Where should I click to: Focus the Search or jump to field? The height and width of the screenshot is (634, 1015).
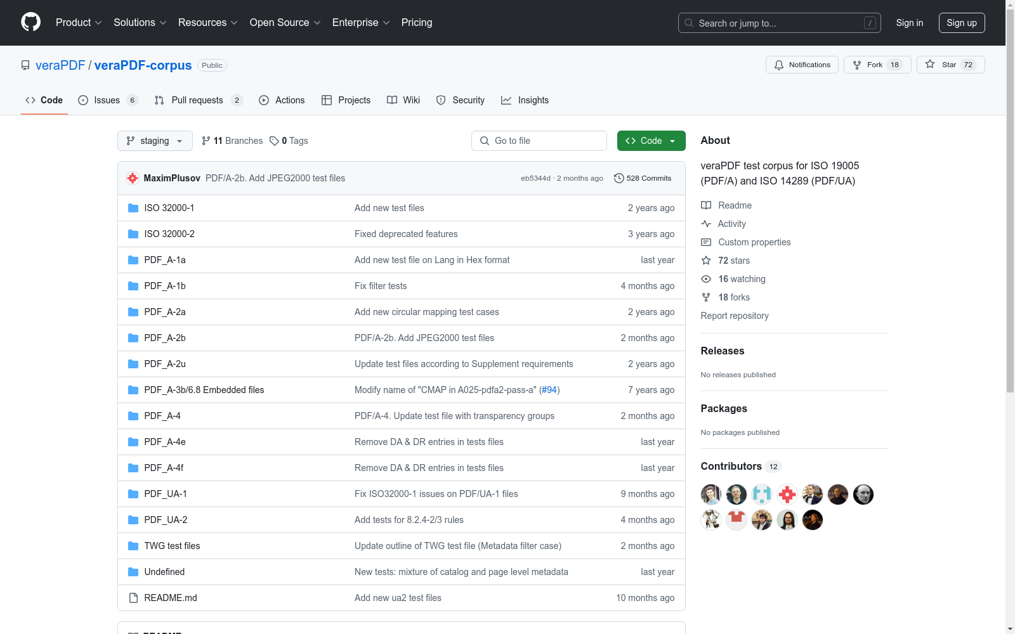click(780, 23)
